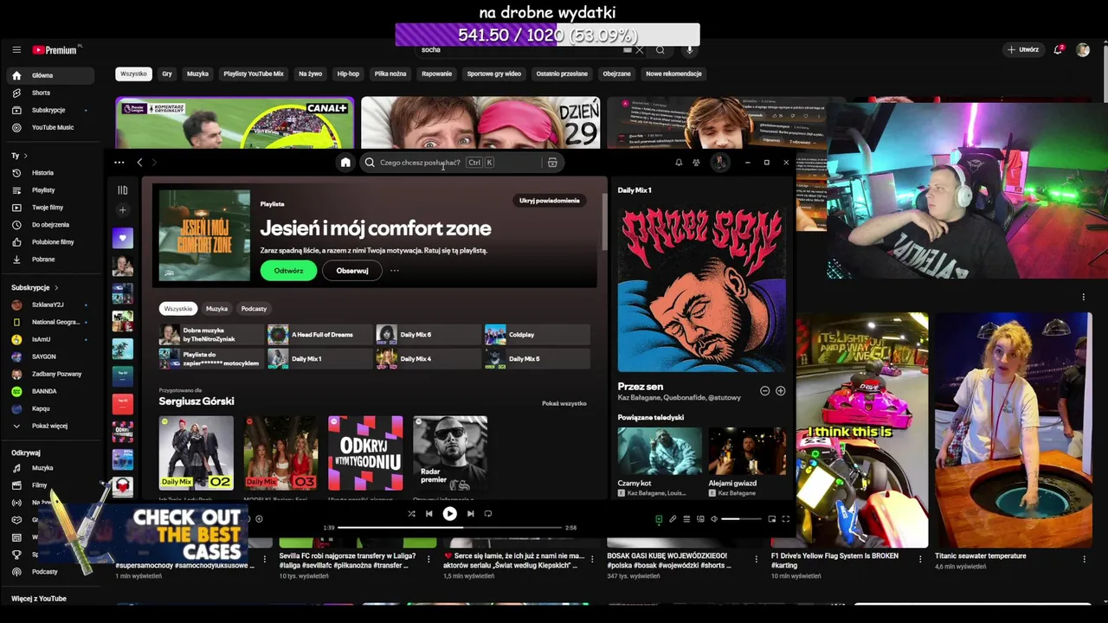Toggle Spotify shuffle
1108x623 pixels.
(x=411, y=514)
